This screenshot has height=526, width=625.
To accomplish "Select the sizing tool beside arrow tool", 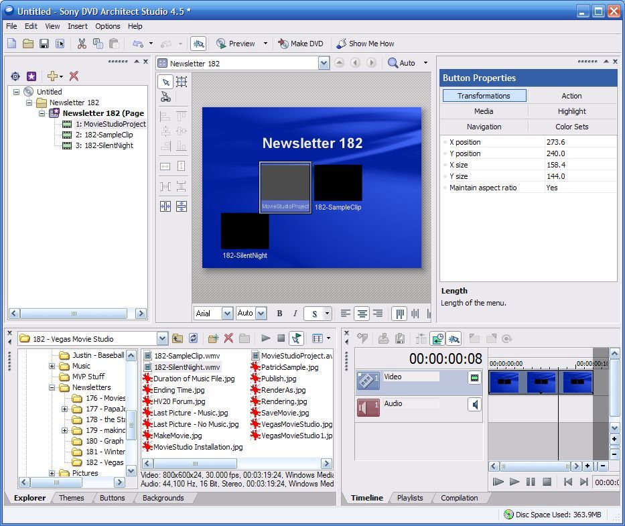I will tap(182, 82).
